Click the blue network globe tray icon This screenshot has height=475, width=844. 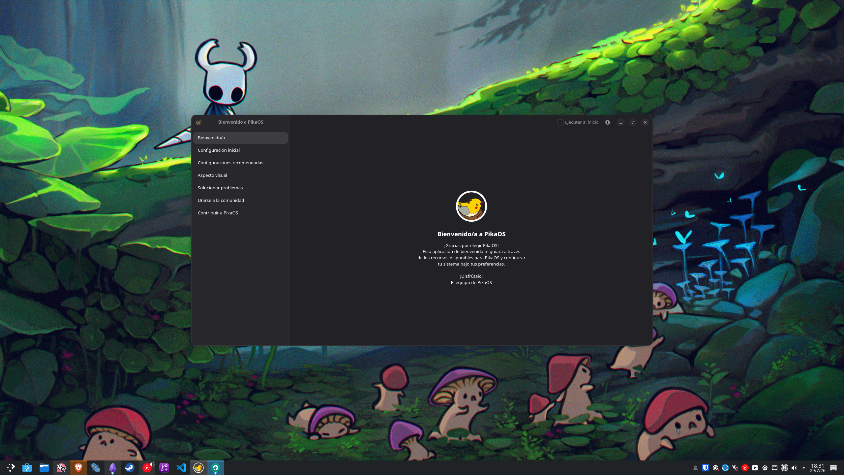pyautogui.click(x=725, y=468)
